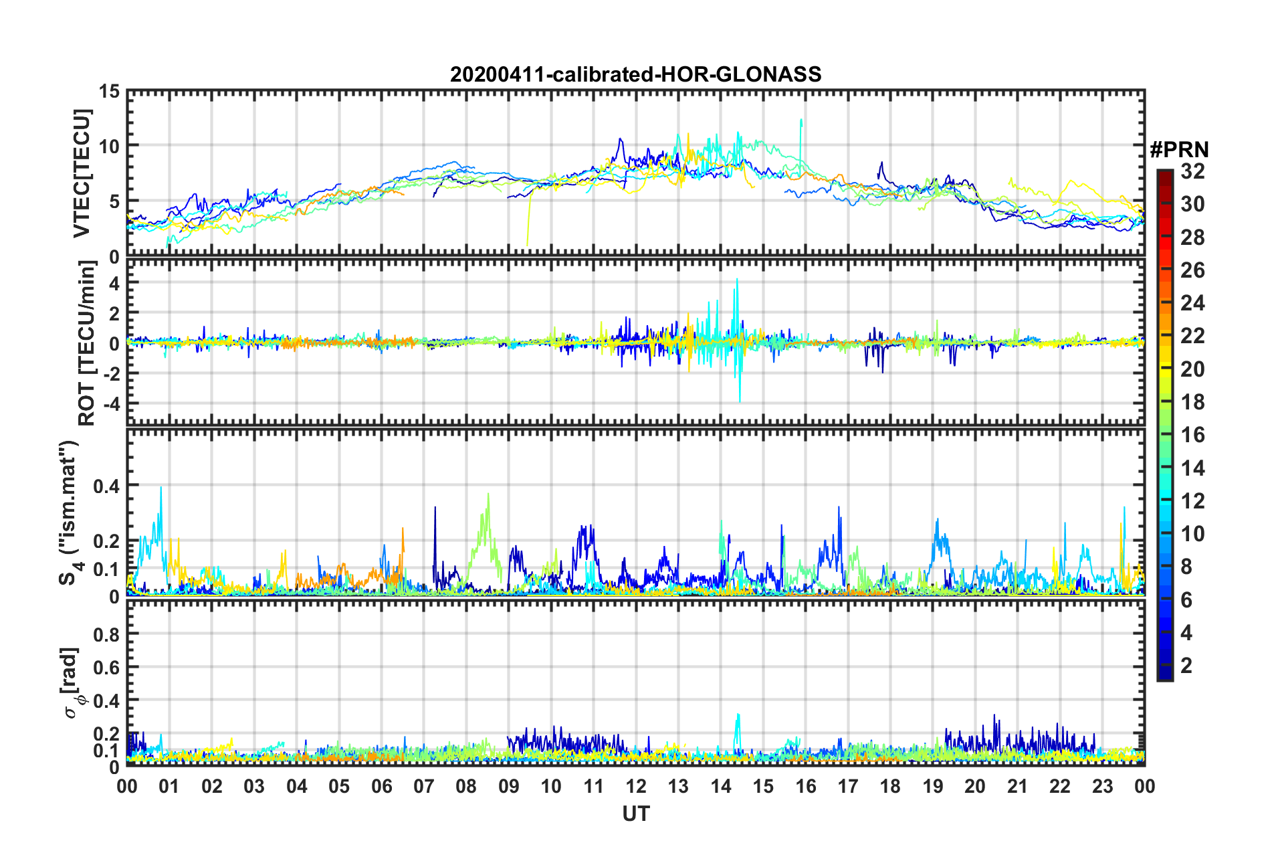Click UT axis hour label 05

coord(339,786)
